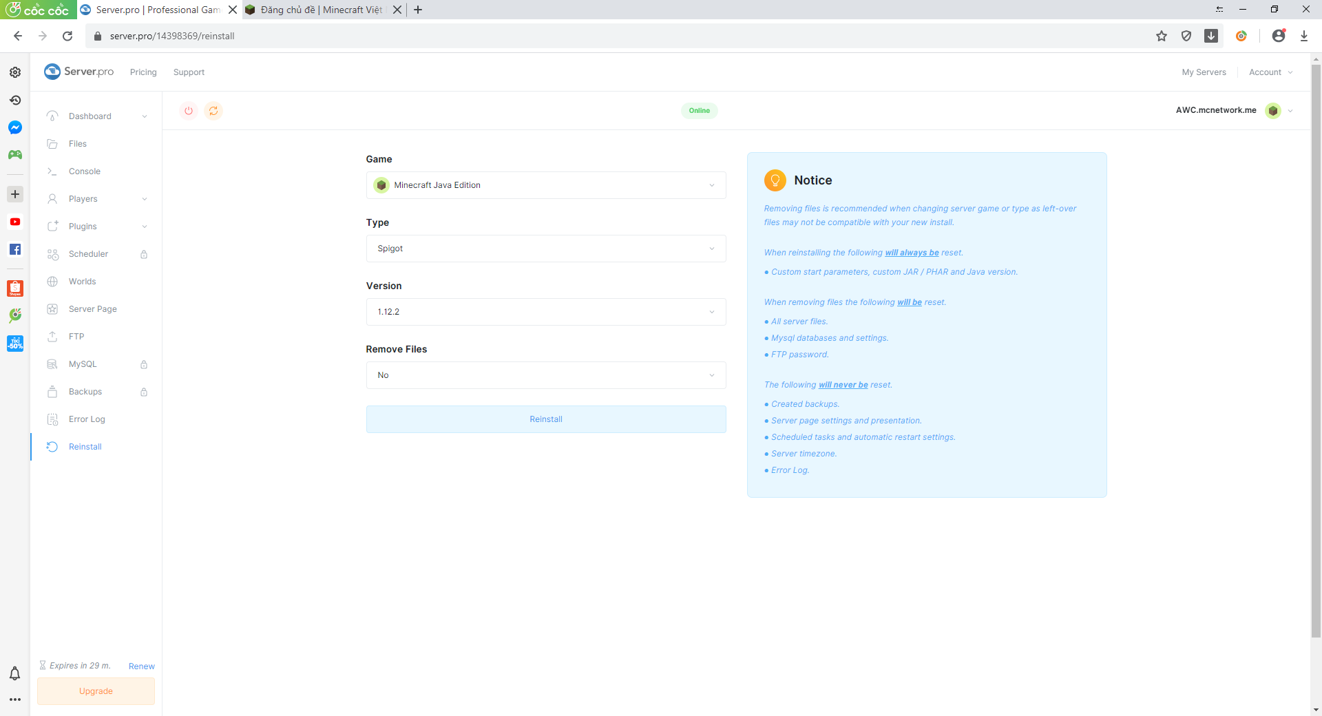1322x716 pixels.
Task: Go back to previous page
Action: click(x=18, y=36)
